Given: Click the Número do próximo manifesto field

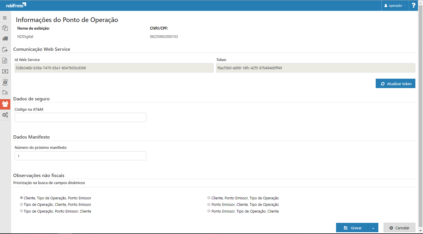Looking at the screenshot, I should 80,156.
